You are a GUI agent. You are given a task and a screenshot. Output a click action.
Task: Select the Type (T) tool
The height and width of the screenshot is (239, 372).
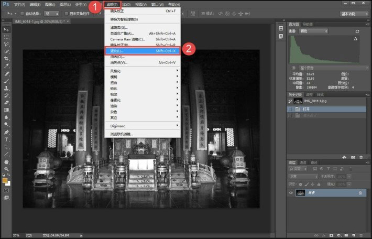[7, 139]
